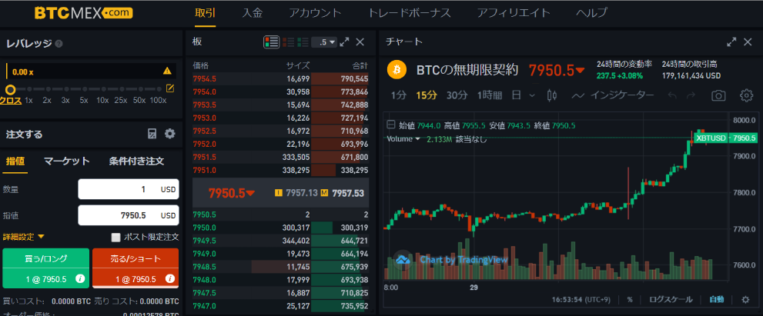Redo chart action

coord(691,95)
